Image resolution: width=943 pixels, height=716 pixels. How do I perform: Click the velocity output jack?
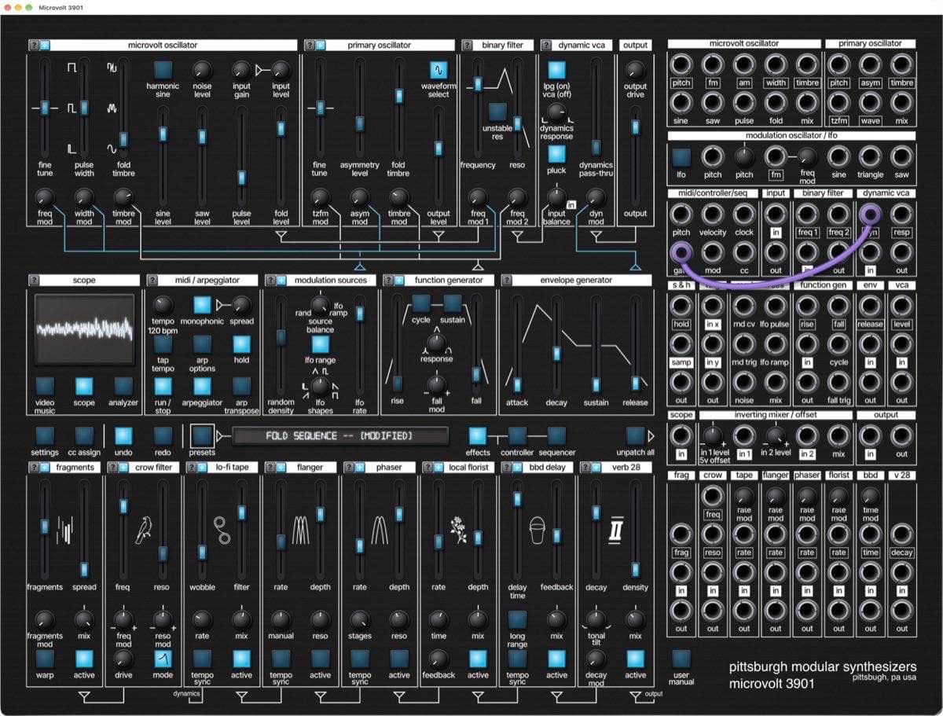click(x=713, y=214)
